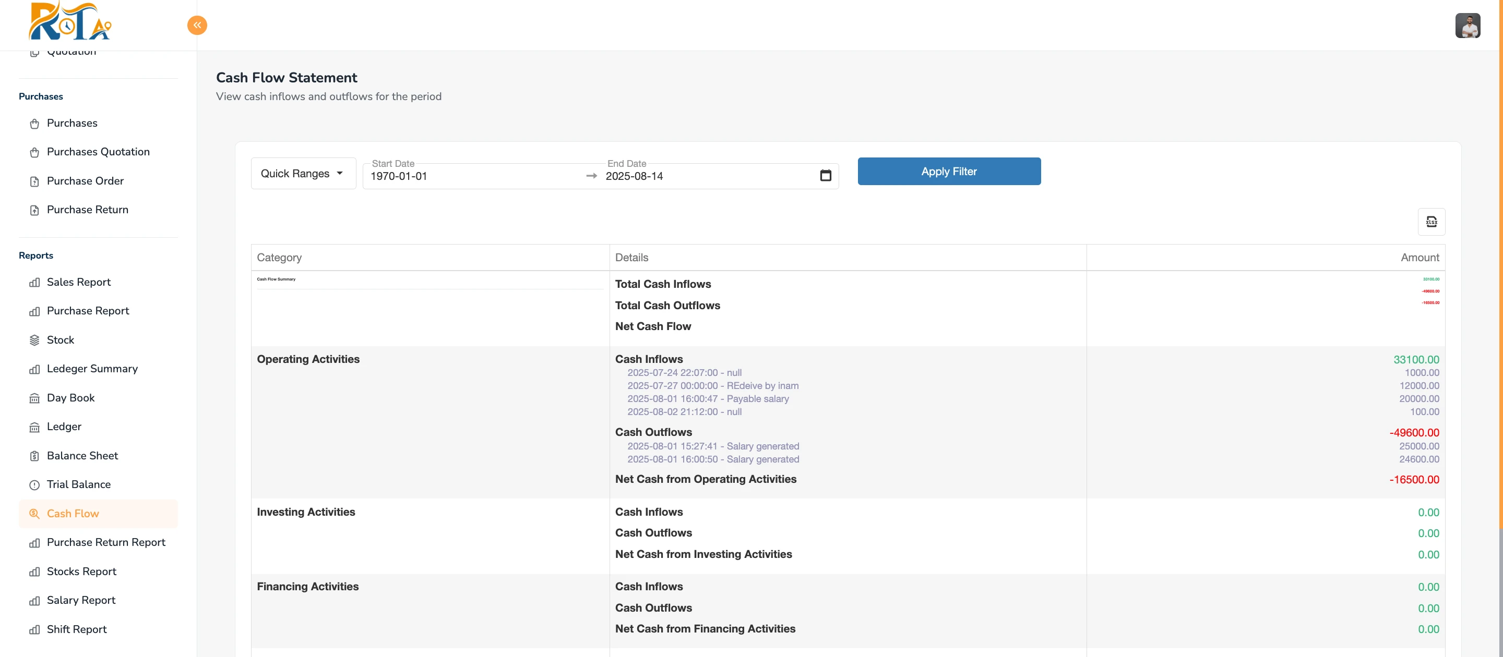Select Purchase Order from sidebar
Viewport: 1503px width, 657px height.
[85, 181]
